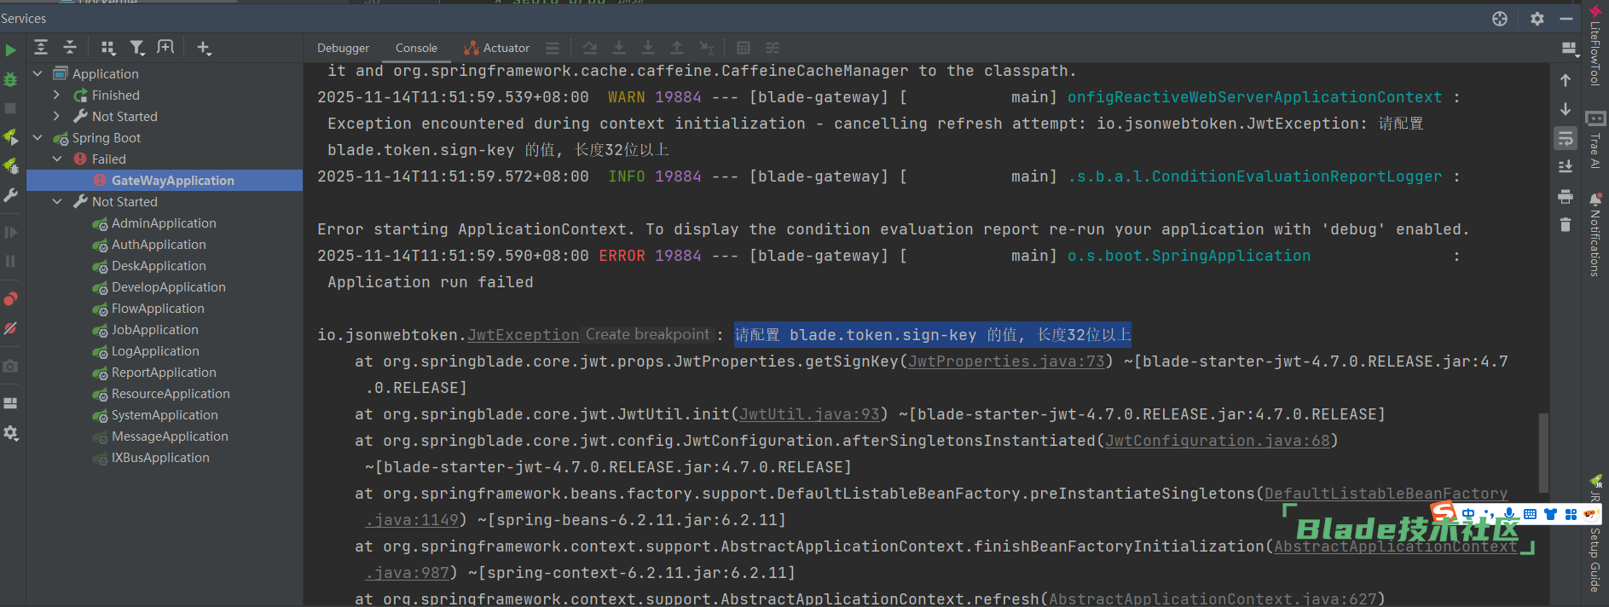
Task: Toggle Soft-Wrap in the console
Action: pos(1566,138)
